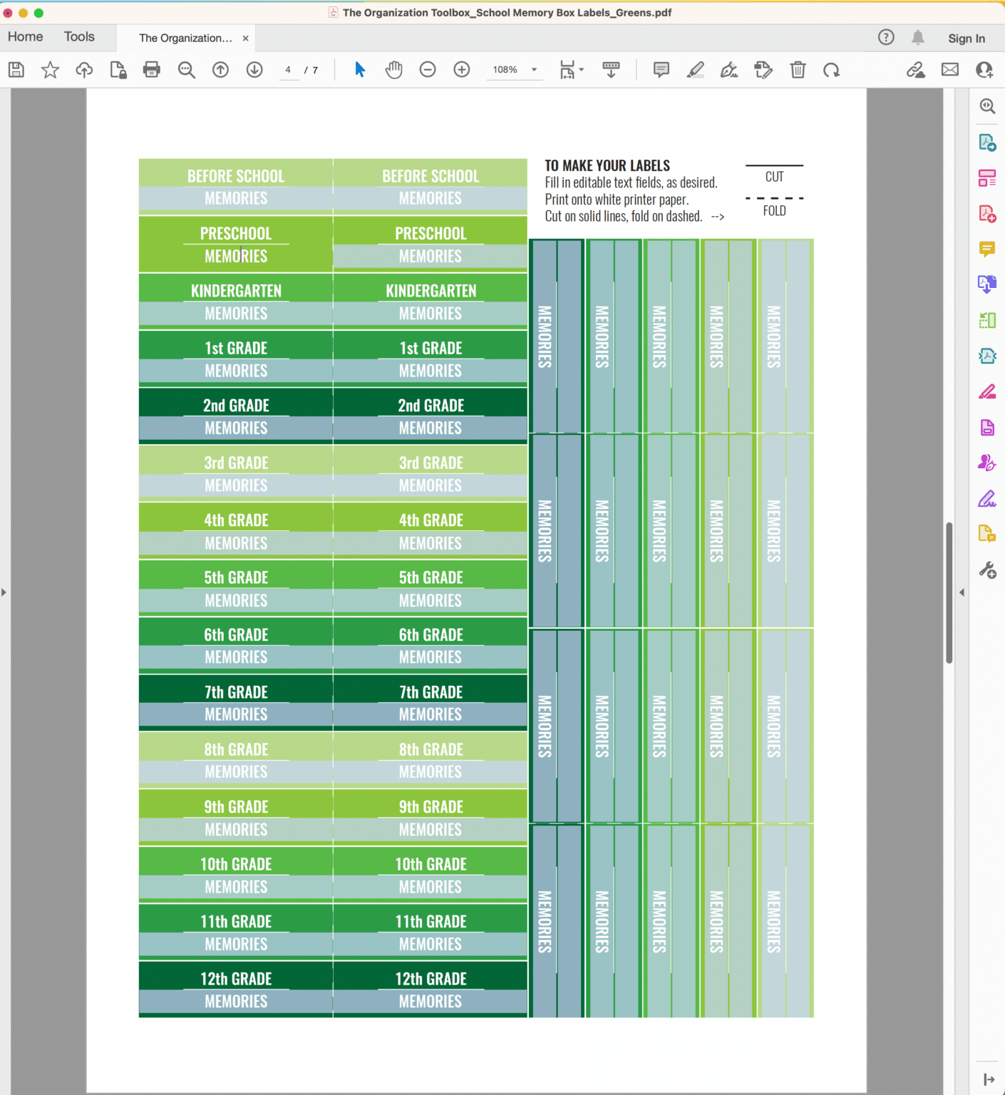This screenshot has width=1005, height=1095.
Task: Open the zoom level dropdown at 108%
Action: 534,70
